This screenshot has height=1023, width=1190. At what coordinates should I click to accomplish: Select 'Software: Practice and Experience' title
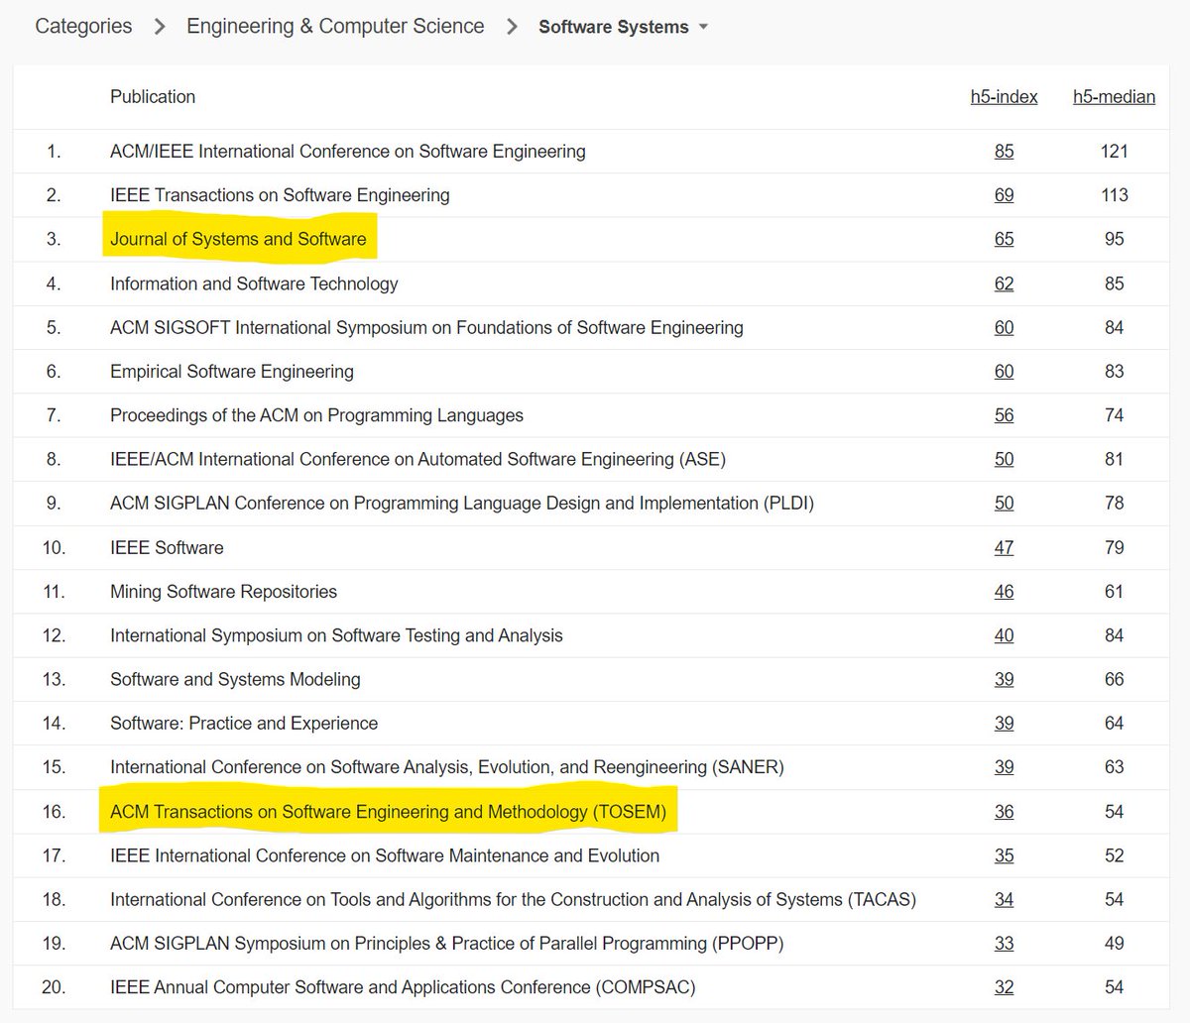tap(244, 724)
